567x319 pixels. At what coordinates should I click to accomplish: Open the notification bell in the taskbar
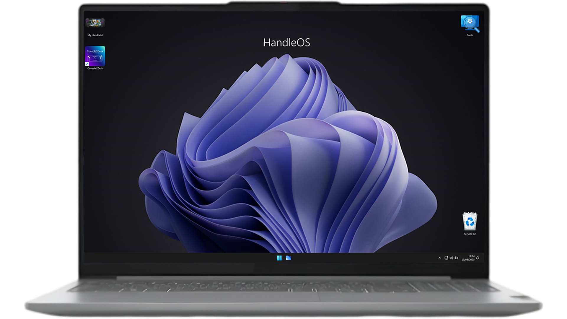[x=478, y=258]
